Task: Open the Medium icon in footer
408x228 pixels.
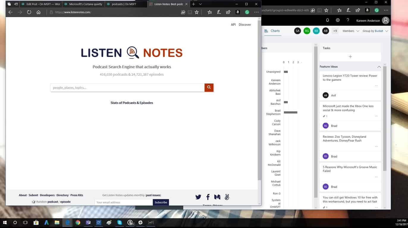Action: (x=217, y=197)
